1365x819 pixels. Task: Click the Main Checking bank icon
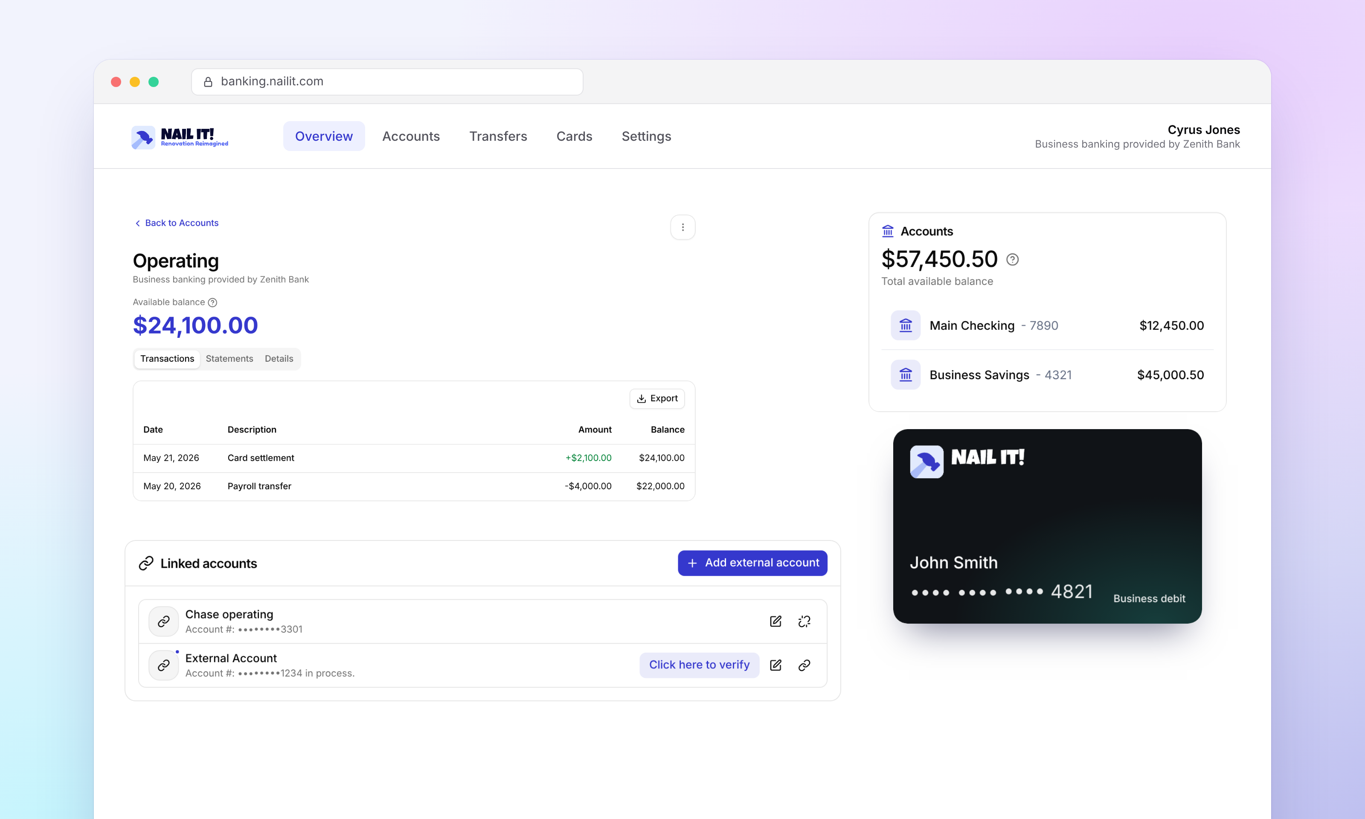pos(906,325)
